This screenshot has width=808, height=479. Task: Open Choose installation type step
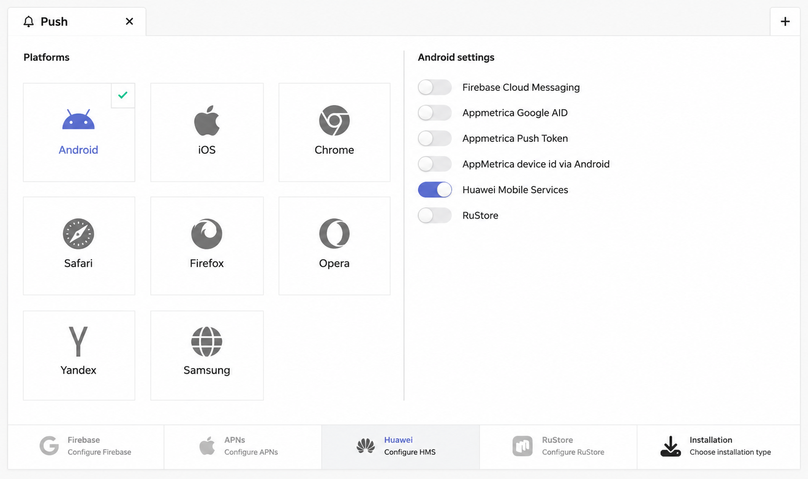tap(719, 447)
